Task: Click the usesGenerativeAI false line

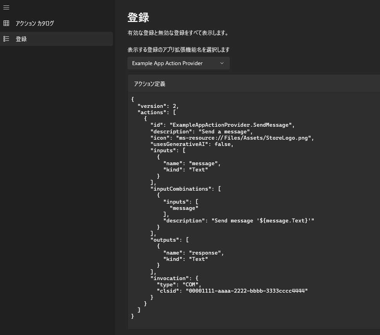Action: [x=192, y=144]
